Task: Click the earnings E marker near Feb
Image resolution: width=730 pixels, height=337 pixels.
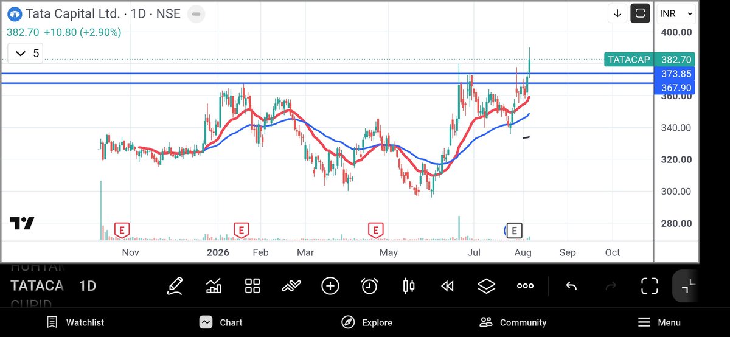Action: click(242, 231)
